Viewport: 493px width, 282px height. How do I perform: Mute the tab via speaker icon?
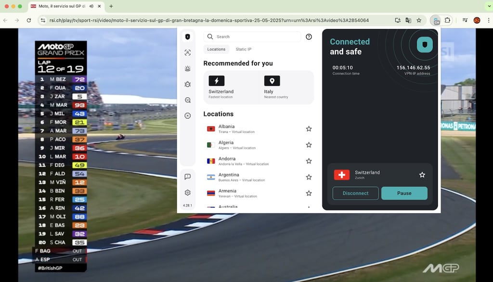point(91,6)
